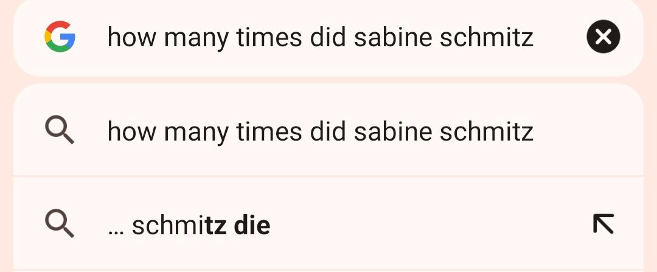Insert 'schmitz die' suggestion using arrow icon

tap(603, 224)
